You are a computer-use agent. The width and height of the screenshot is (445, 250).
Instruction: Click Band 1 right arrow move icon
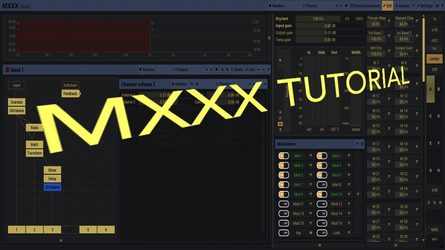(x=263, y=69)
